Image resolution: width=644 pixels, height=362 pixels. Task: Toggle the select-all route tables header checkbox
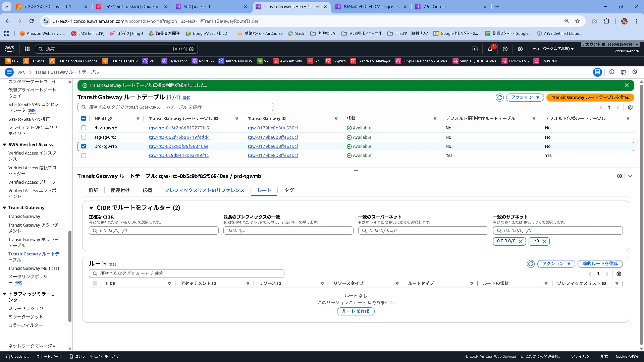pyautogui.click(x=84, y=119)
